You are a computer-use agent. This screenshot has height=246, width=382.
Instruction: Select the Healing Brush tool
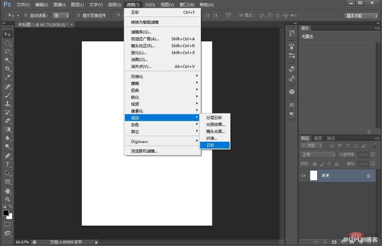(8, 87)
